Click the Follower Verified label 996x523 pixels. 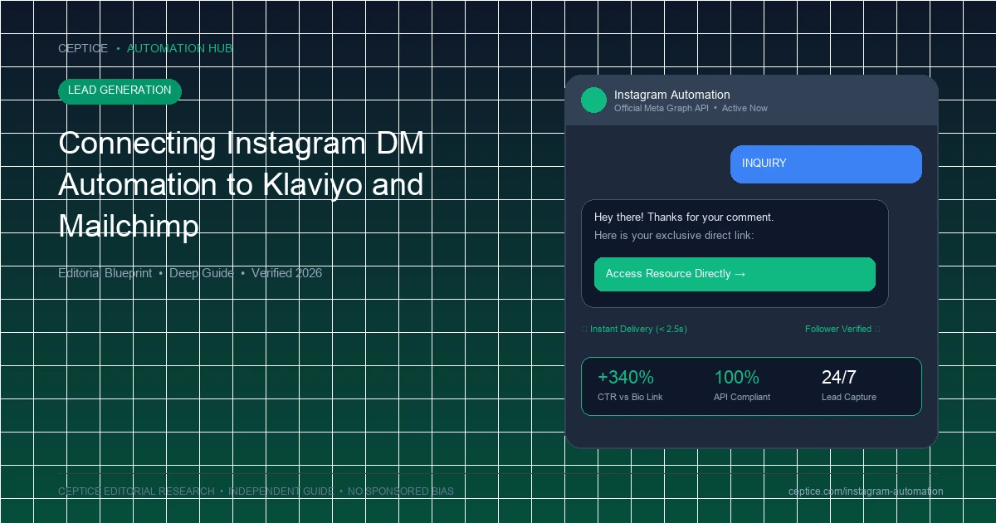pos(838,330)
